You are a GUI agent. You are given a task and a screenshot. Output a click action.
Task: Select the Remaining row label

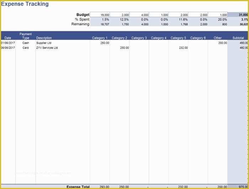click(80, 24)
